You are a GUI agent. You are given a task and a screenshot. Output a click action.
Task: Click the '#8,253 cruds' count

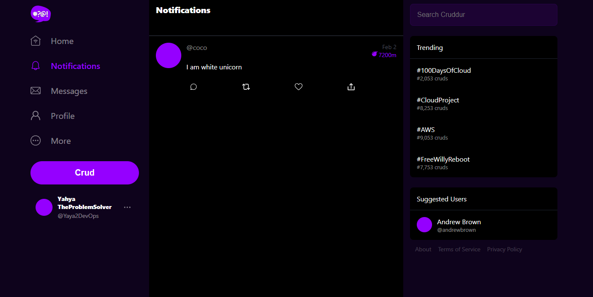click(432, 108)
